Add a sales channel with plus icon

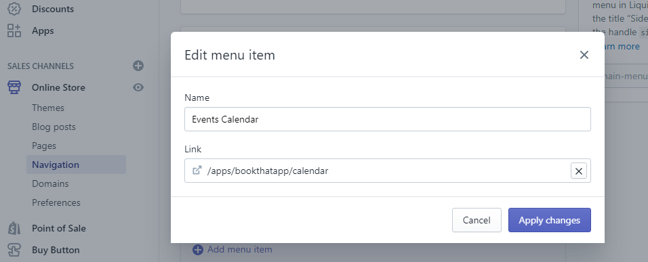tap(138, 66)
